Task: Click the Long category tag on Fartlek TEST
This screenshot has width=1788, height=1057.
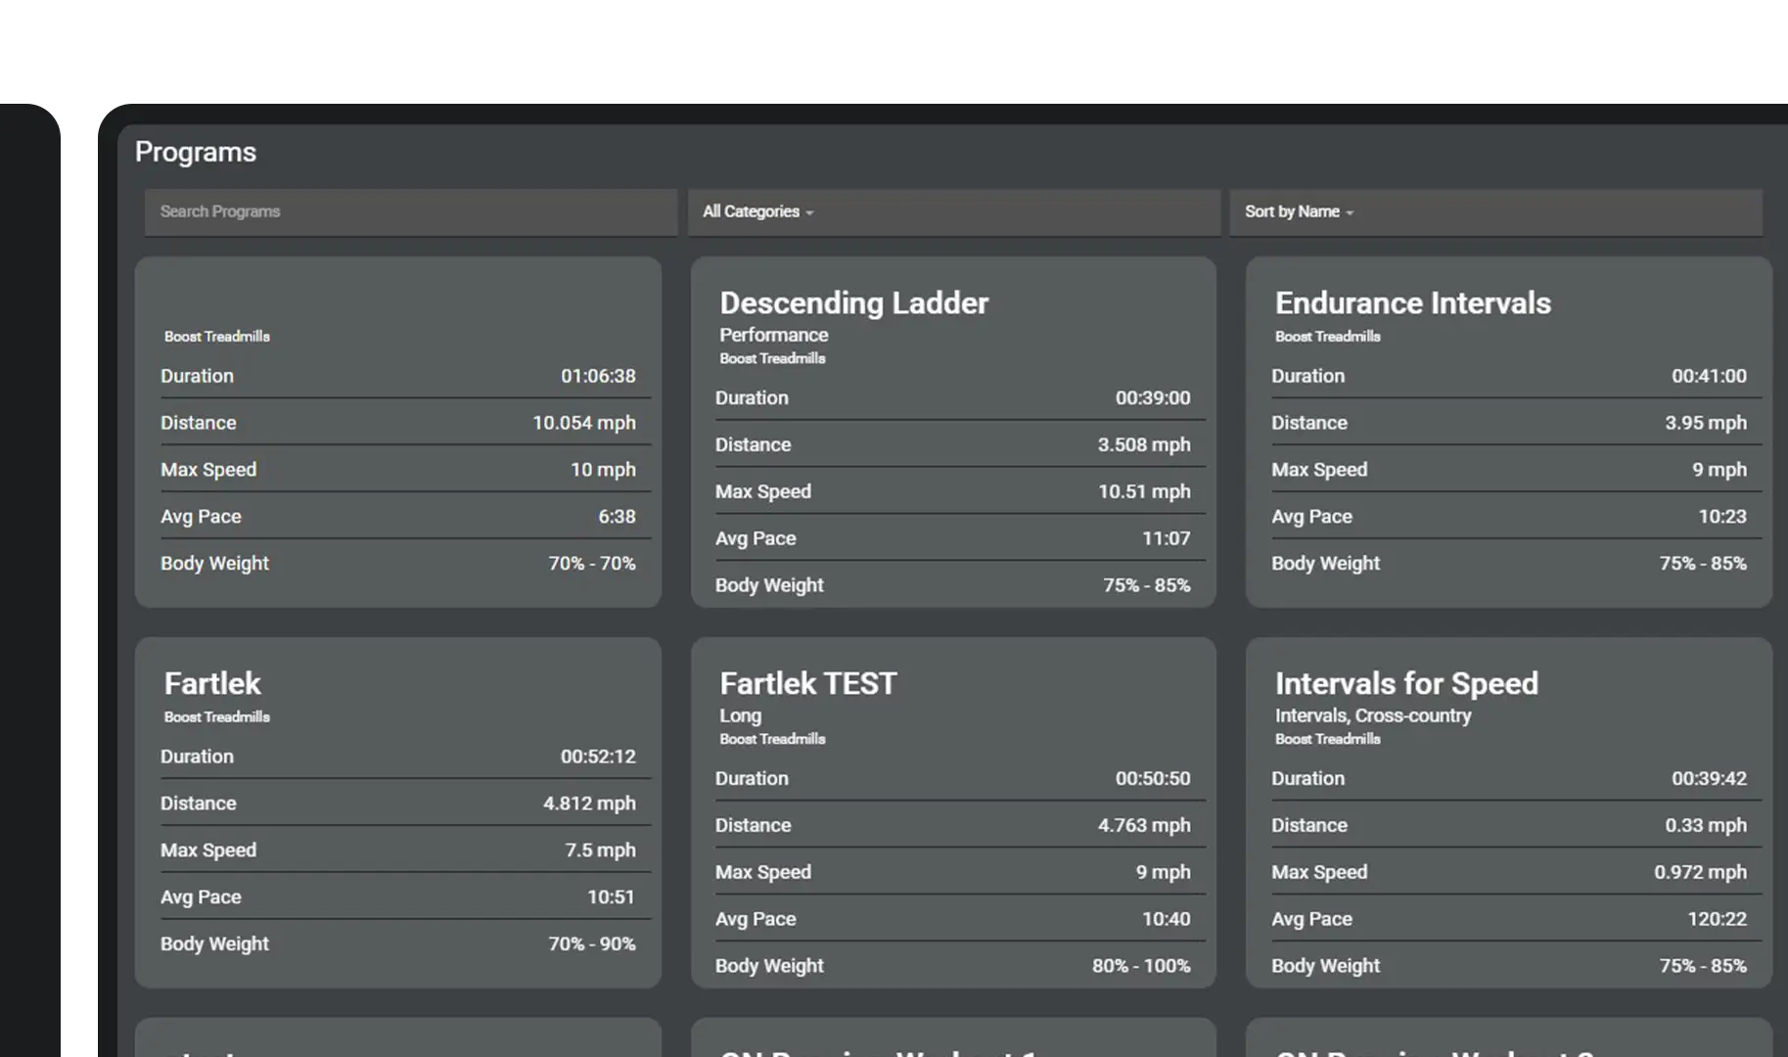Action: pos(740,715)
